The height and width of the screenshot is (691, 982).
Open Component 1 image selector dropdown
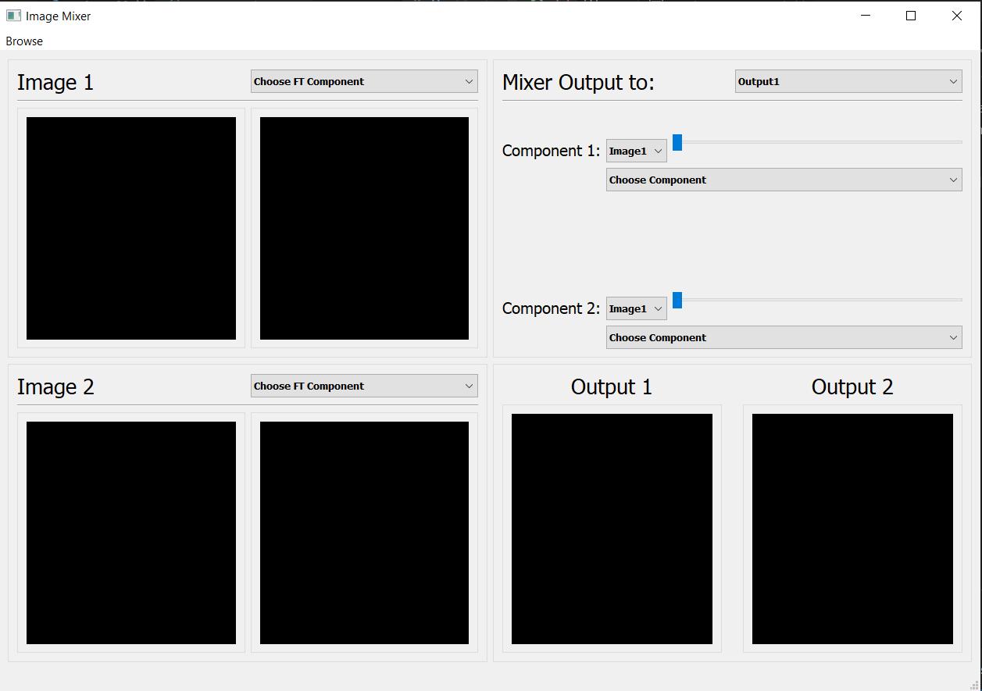pos(637,151)
